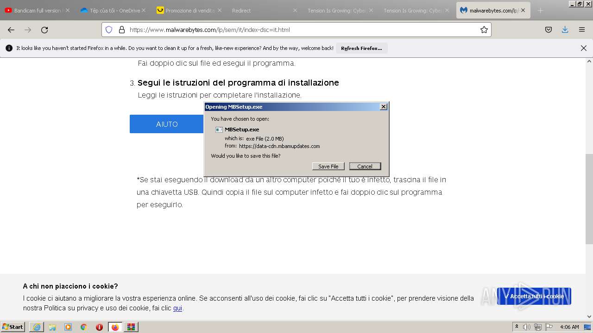Bookmark this page with the star

tap(484, 30)
